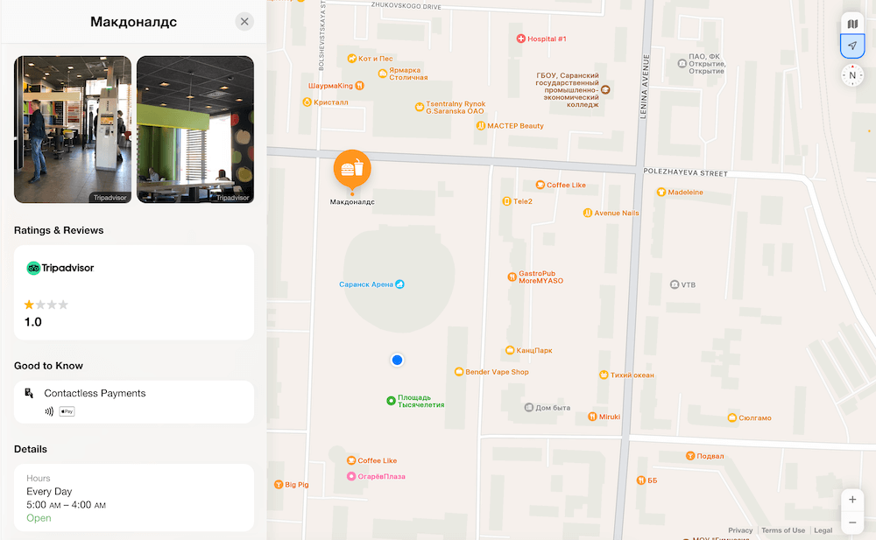
Task: Reset map orientation using the N compass
Action: click(x=851, y=75)
